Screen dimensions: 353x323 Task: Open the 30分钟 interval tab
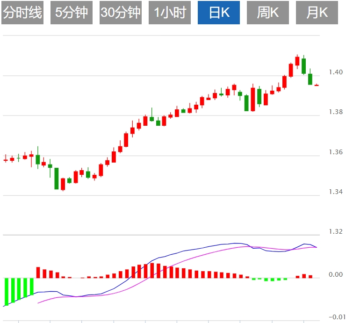tap(121, 13)
